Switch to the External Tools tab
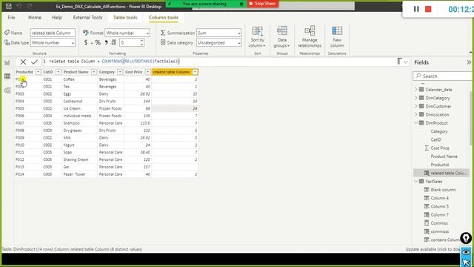 pos(87,18)
